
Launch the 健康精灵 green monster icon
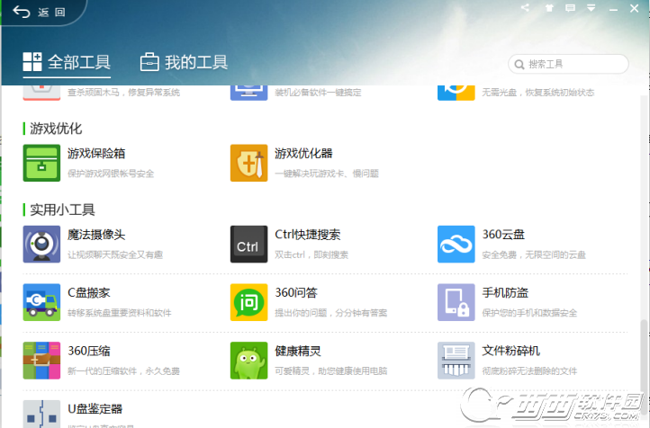click(248, 361)
